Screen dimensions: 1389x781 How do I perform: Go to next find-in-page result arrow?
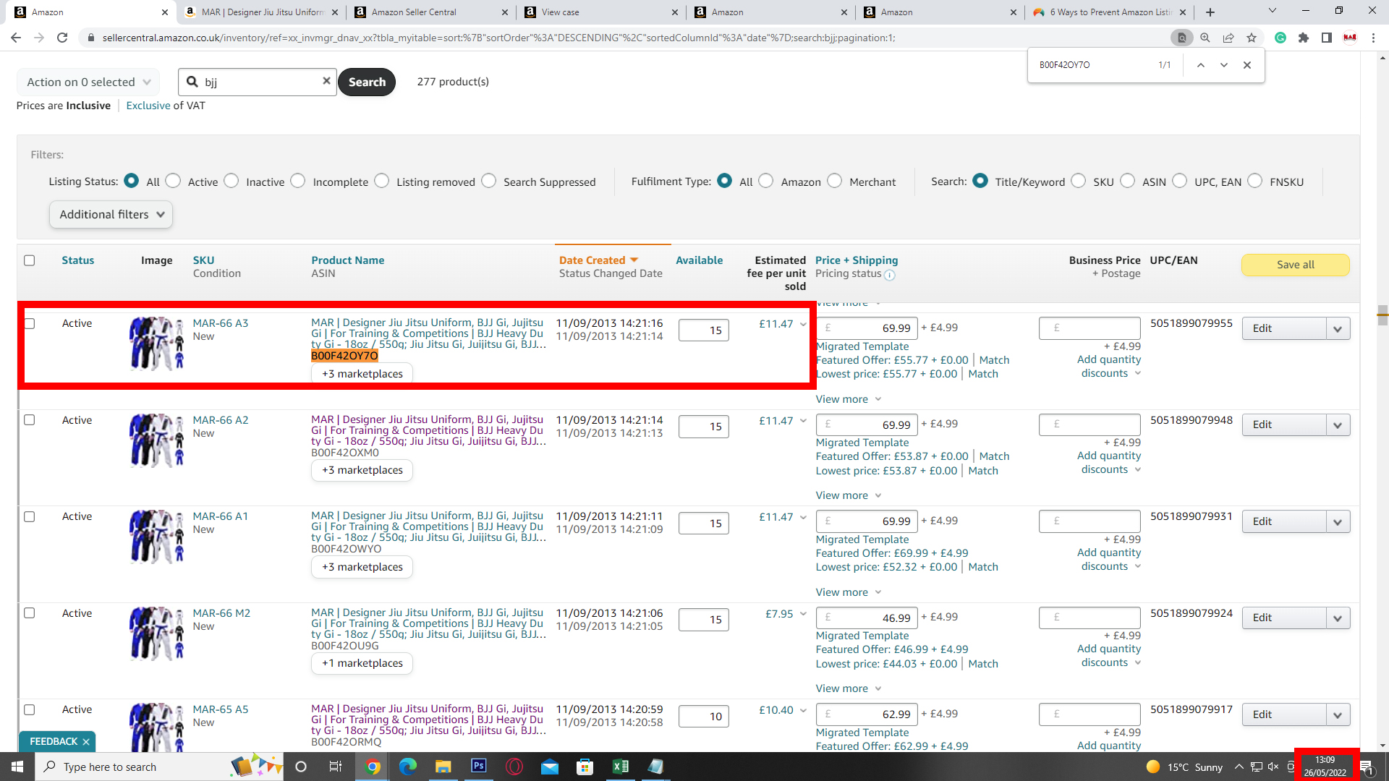pos(1223,65)
